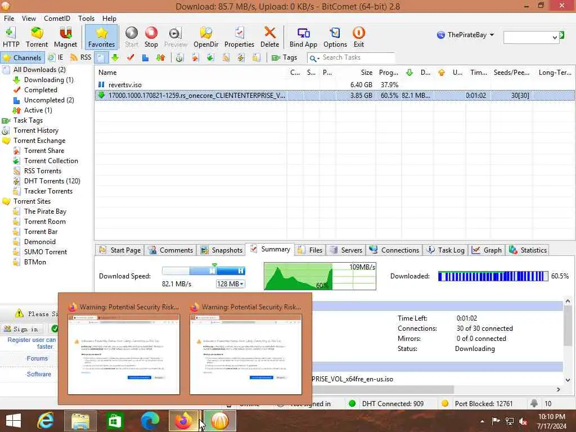Switch to the Comments tab
Viewport: 576px width, 432px height.
pos(170,250)
